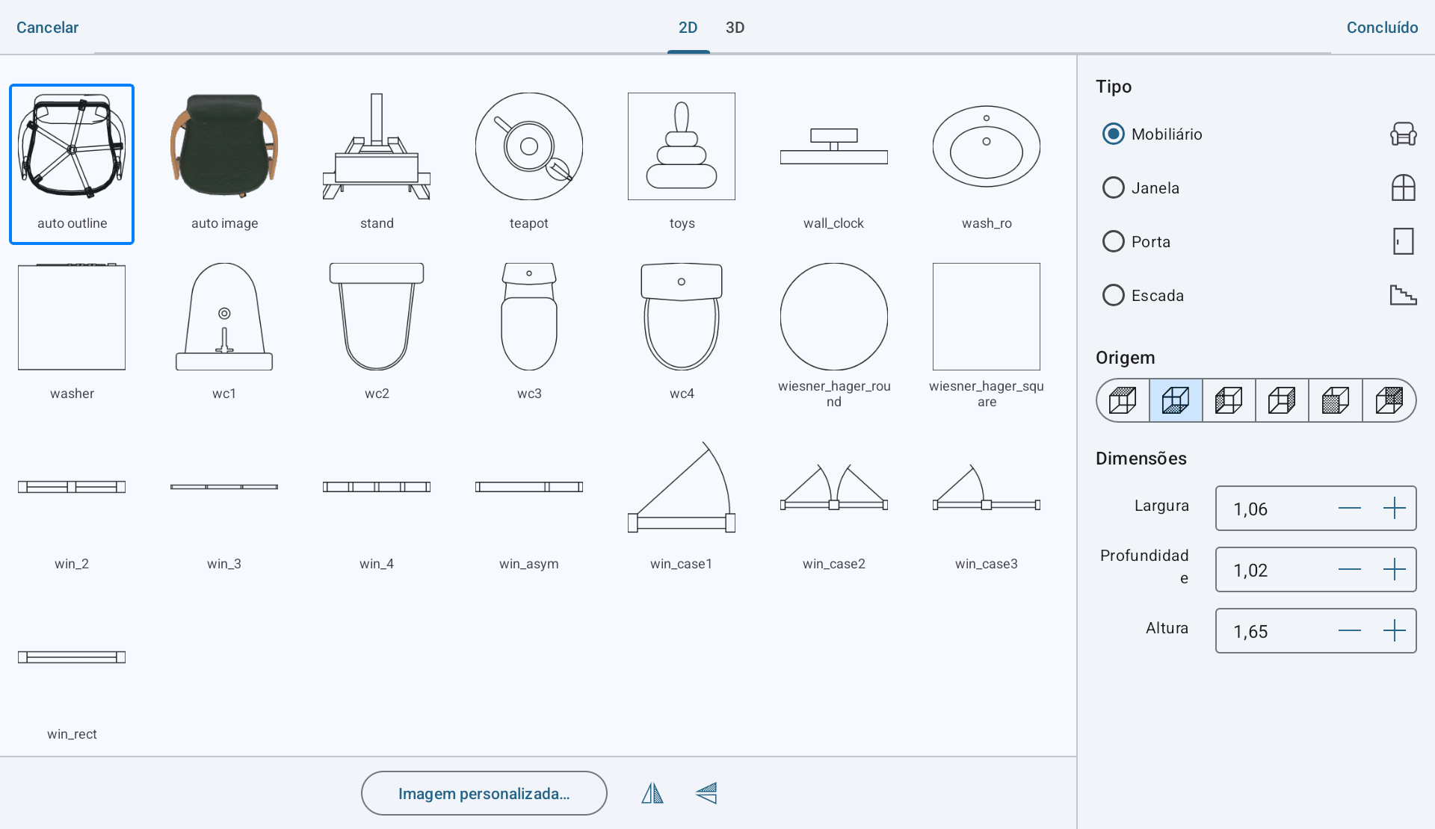
Task: Select the Janela radio button
Action: click(1113, 187)
